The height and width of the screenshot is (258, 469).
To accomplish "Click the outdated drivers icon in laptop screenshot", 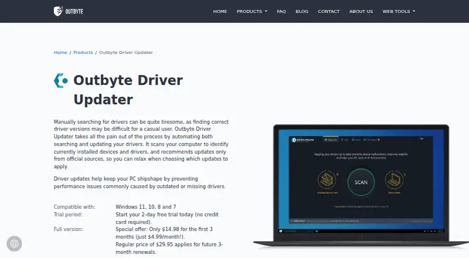I will (327, 180).
